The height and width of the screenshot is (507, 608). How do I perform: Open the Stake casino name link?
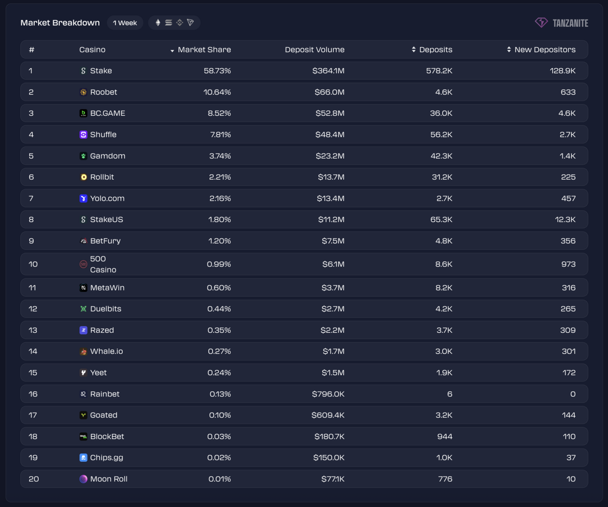tap(101, 71)
